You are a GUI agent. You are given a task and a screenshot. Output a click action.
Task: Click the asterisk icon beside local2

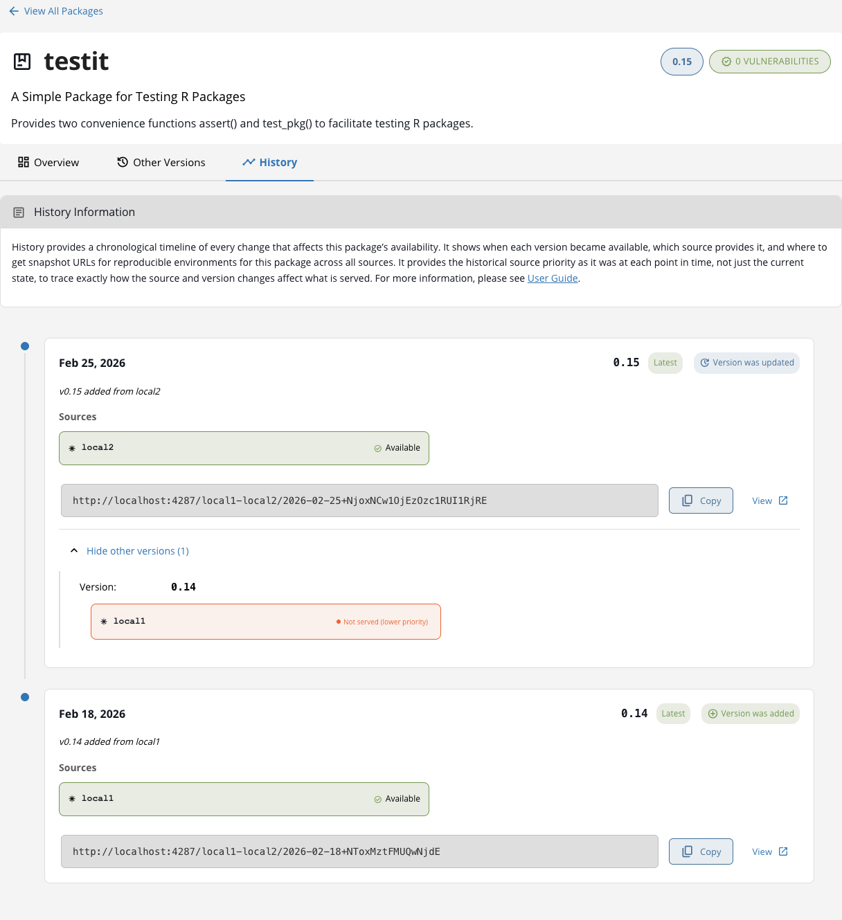coord(72,448)
